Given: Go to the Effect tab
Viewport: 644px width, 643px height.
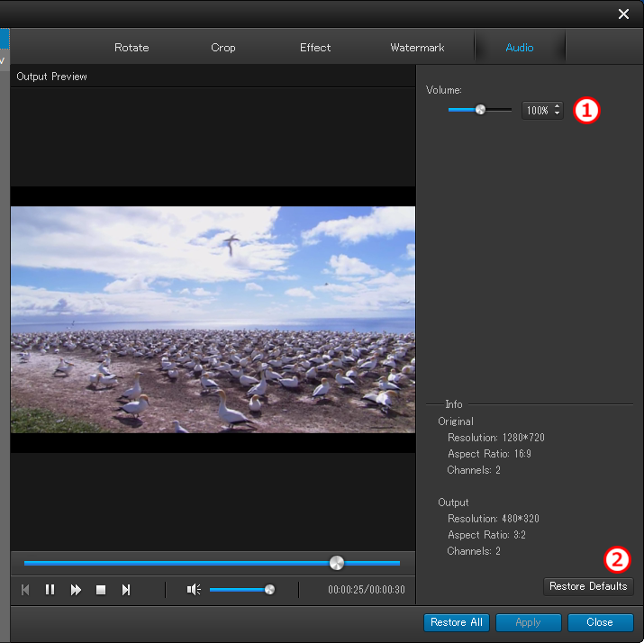Looking at the screenshot, I should click(315, 48).
